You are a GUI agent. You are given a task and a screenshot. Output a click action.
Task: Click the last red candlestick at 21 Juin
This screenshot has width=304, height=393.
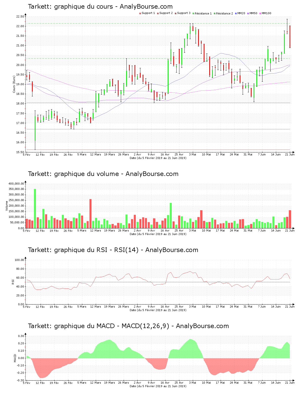290,37
